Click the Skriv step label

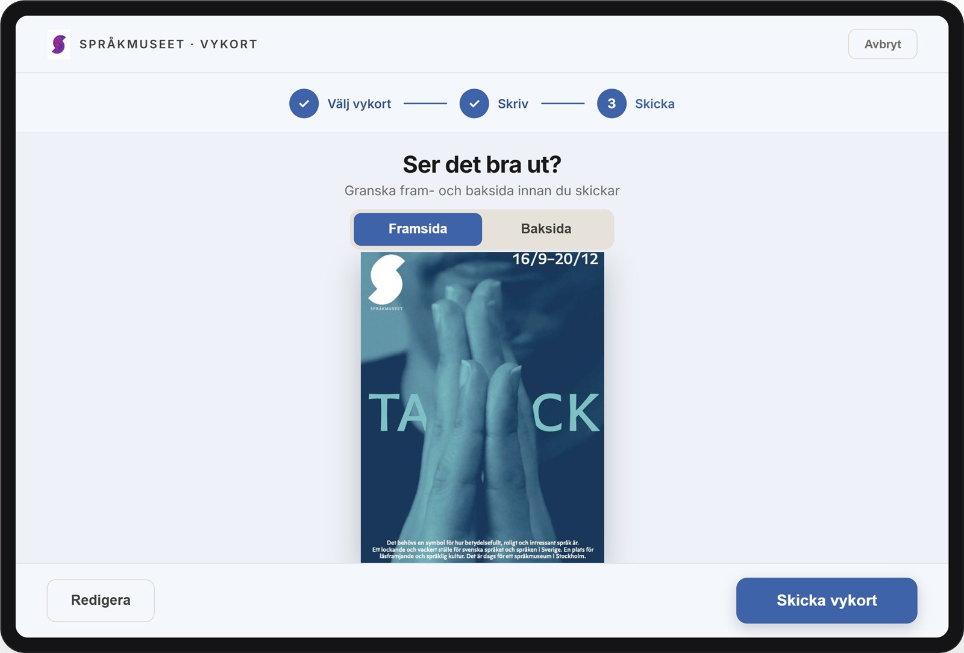tap(513, 104)
